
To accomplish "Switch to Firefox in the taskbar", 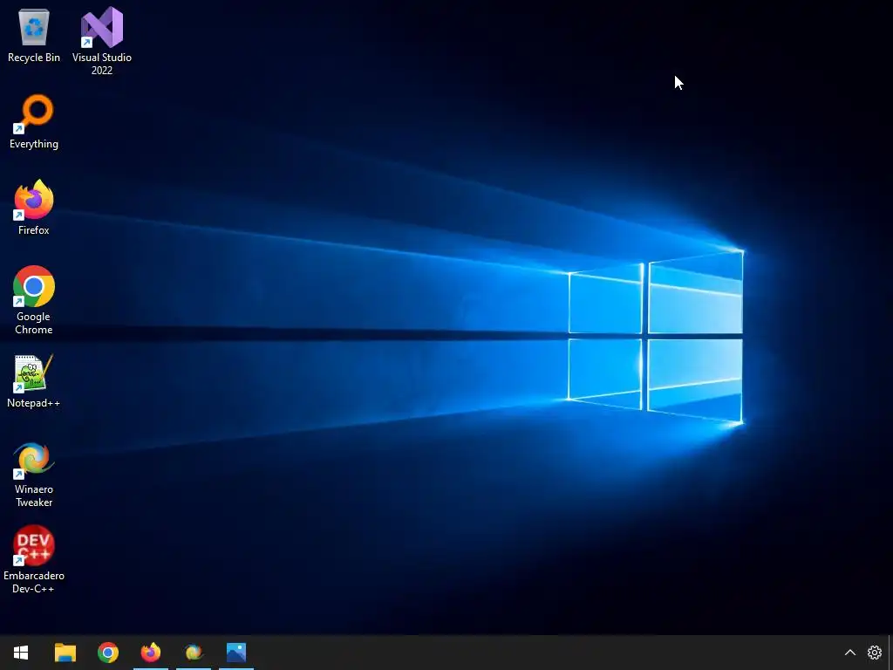I will (x=150, y=653).
